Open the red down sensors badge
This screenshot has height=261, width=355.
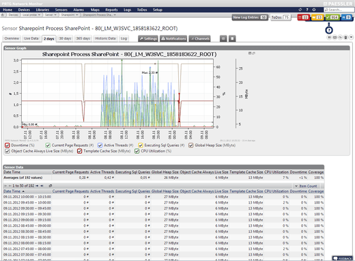coord(304,17)
